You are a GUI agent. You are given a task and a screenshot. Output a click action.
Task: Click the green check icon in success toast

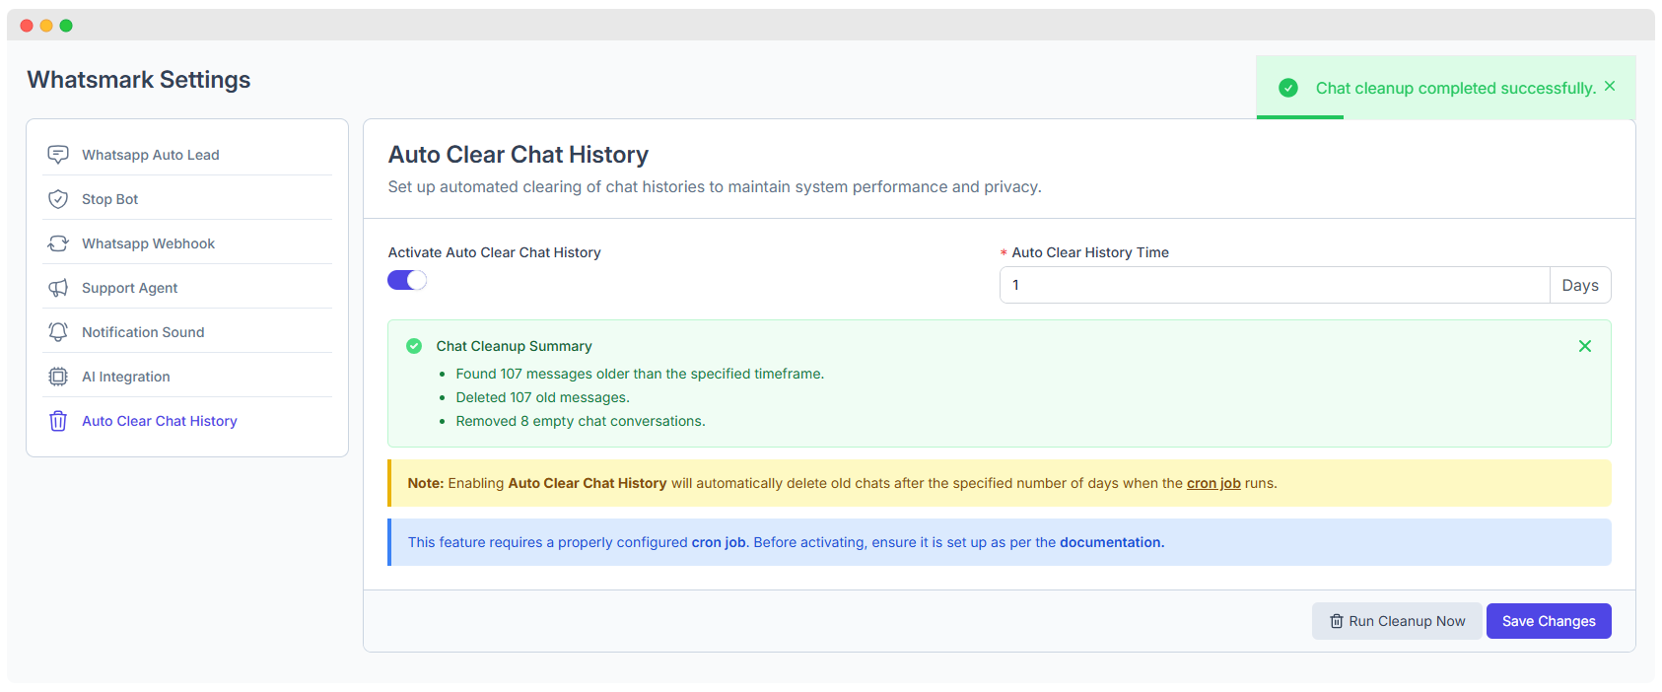[1288, 88]
